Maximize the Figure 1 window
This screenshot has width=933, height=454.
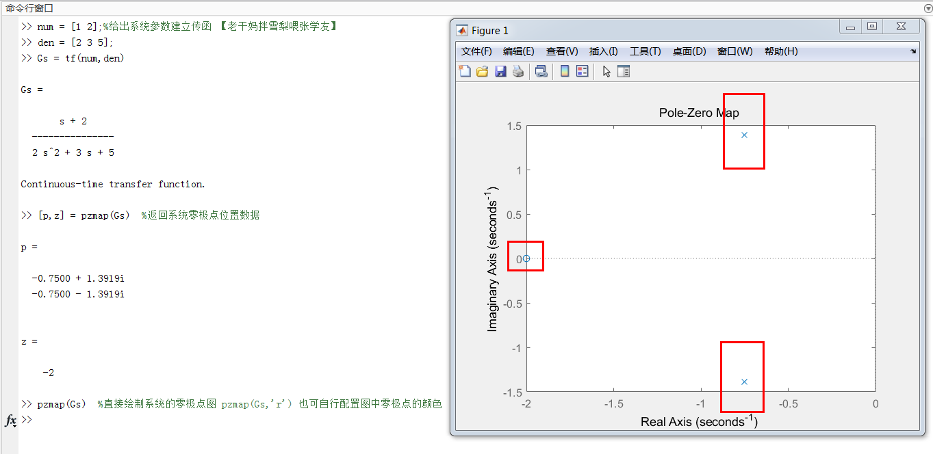[x=872, y=27]
